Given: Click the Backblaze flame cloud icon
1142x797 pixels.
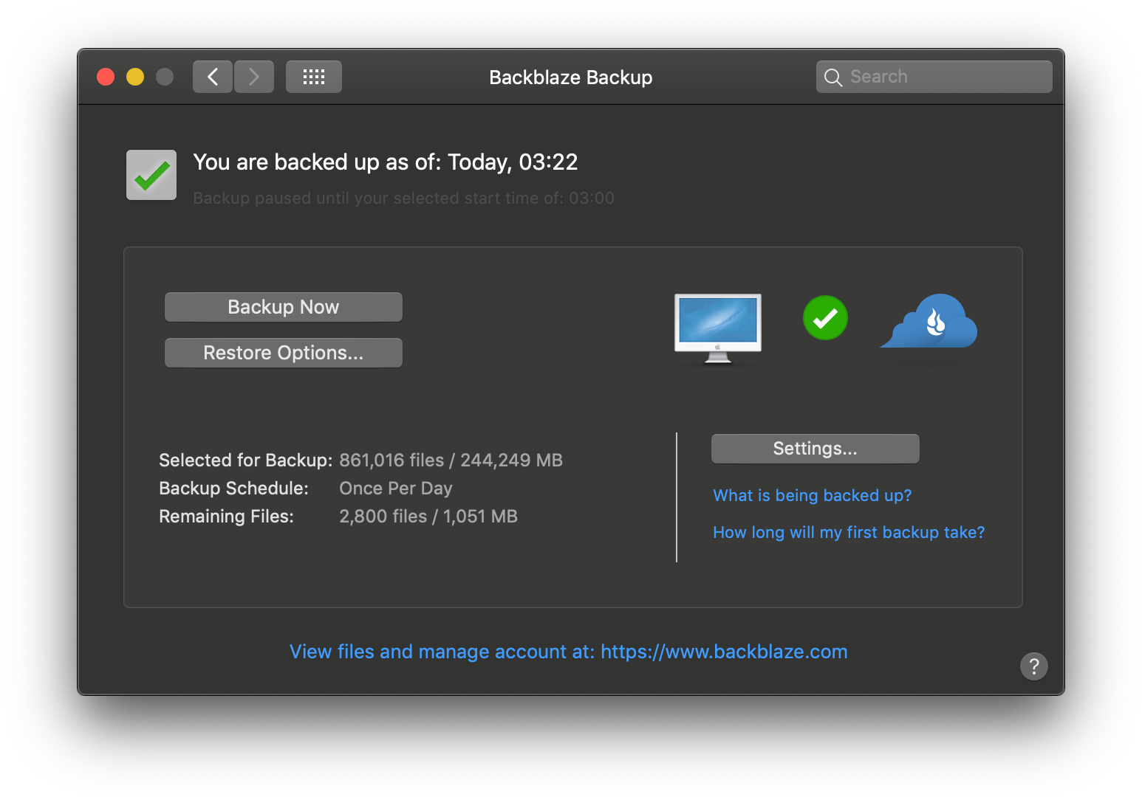Looking at the screenshot, I should coord(929,321).
